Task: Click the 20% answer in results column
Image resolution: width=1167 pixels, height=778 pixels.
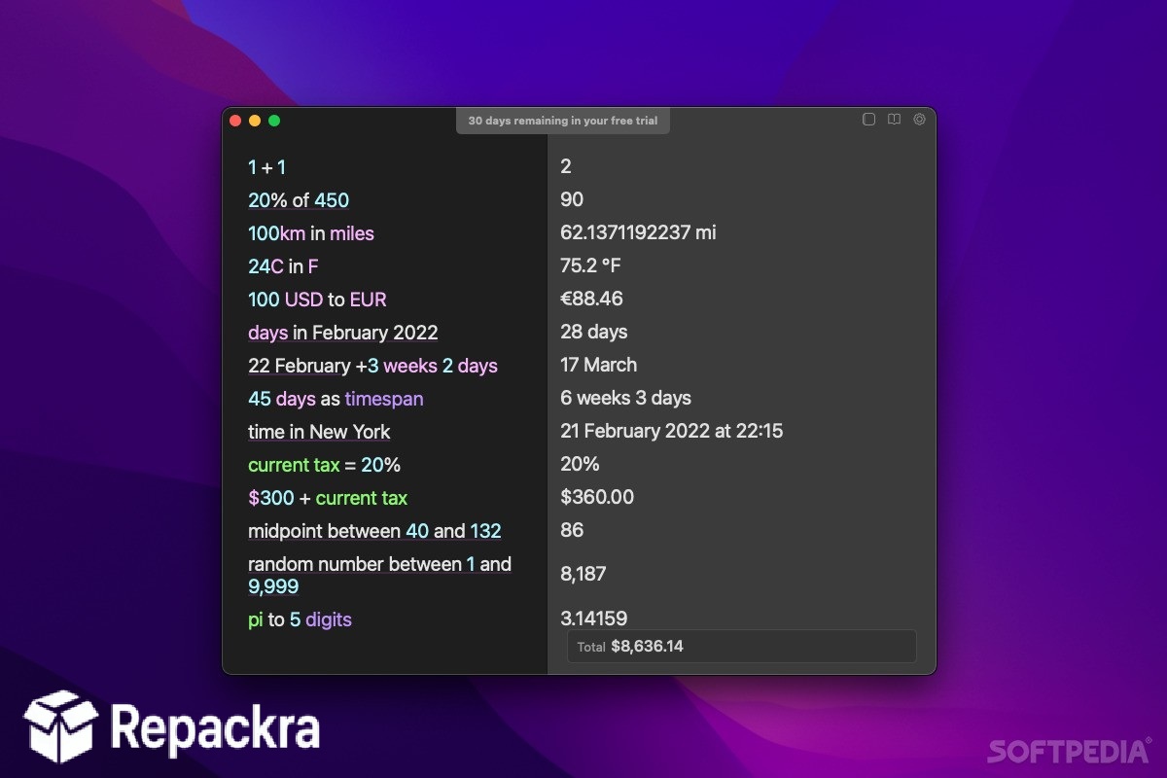Action: [x=580, y=464]
